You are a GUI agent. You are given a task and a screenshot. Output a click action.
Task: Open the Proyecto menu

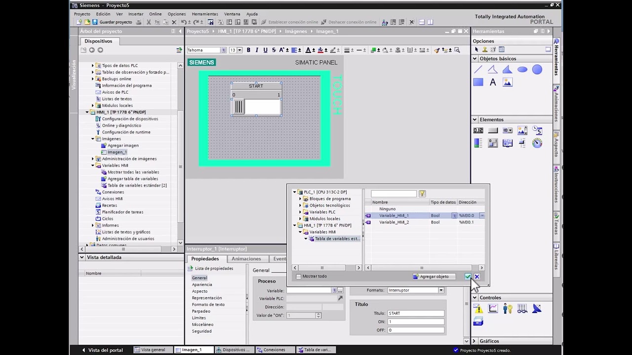82,14
